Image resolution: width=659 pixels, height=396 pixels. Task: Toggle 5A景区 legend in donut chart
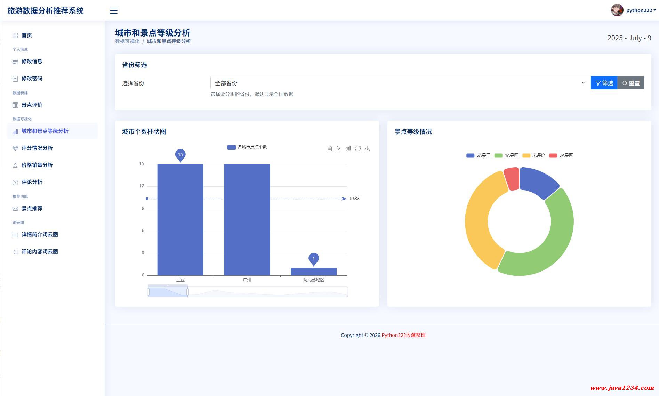[478, 155]
